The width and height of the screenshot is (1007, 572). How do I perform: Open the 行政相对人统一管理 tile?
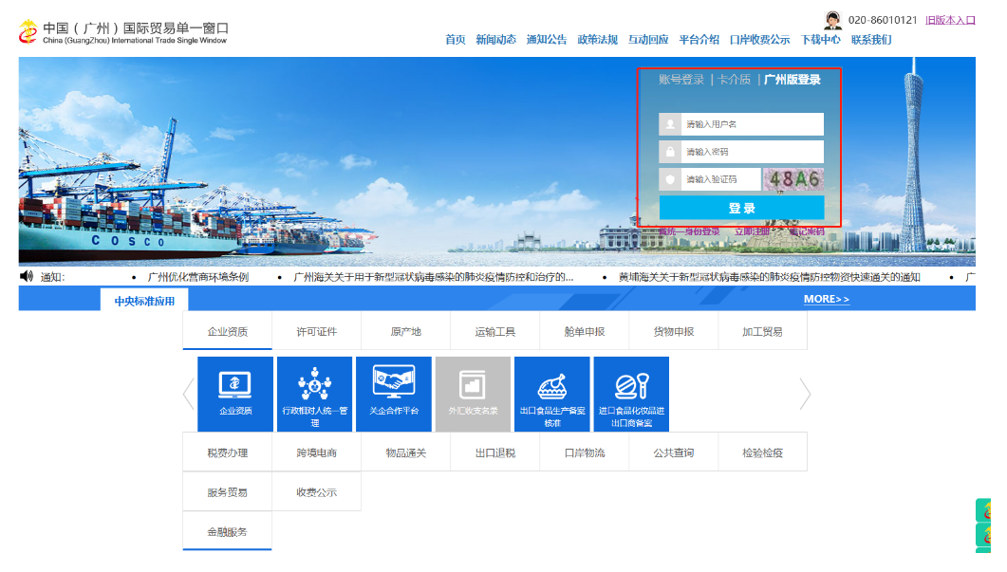tap(315, 394)
